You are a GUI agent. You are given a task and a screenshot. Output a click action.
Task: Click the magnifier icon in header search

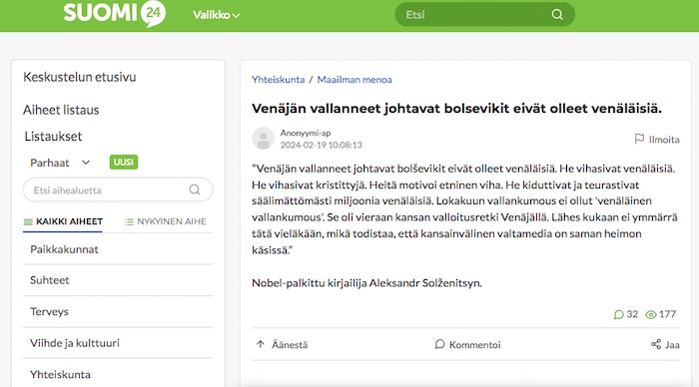pyautogui.click(x=557, y=15)
